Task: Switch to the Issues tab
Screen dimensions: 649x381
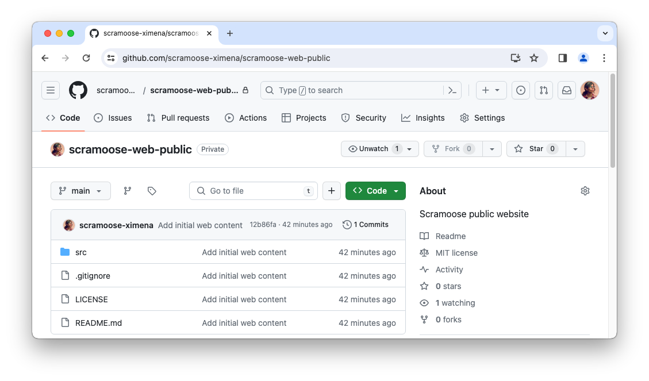Action: 113,118
